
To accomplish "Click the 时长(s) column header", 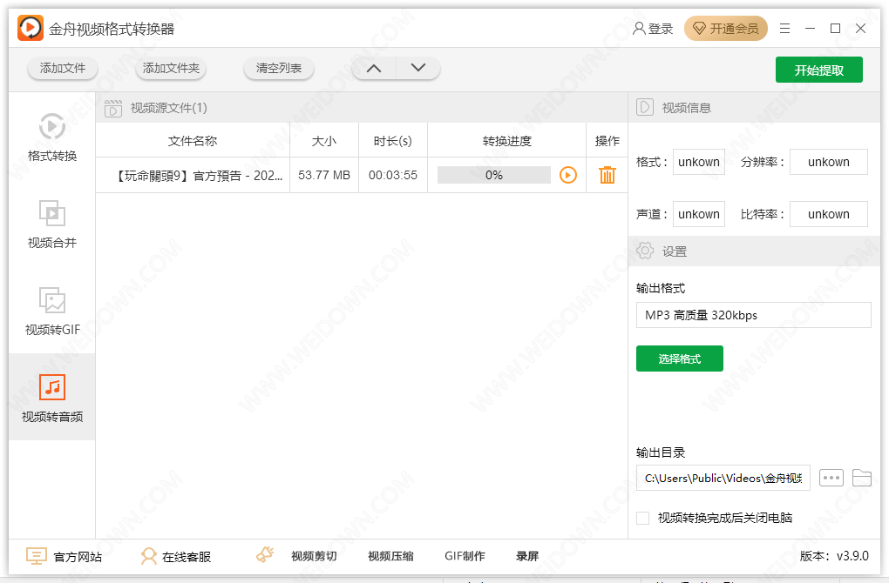I will click(x=393, y=141).
